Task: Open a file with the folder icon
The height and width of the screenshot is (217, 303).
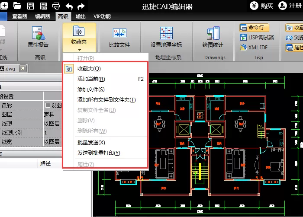Action: pos(17,6)
